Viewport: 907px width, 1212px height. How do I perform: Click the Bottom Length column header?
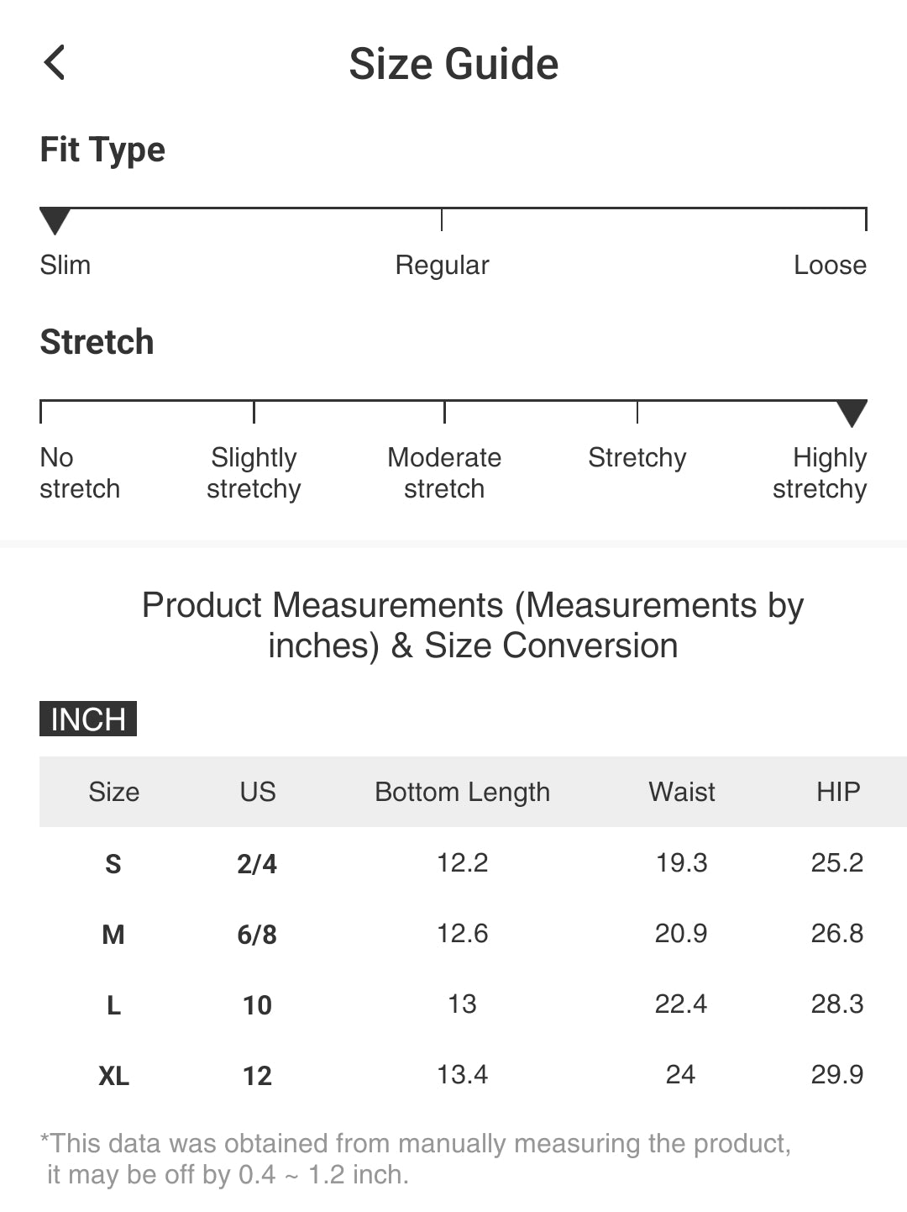pos(462,792)
